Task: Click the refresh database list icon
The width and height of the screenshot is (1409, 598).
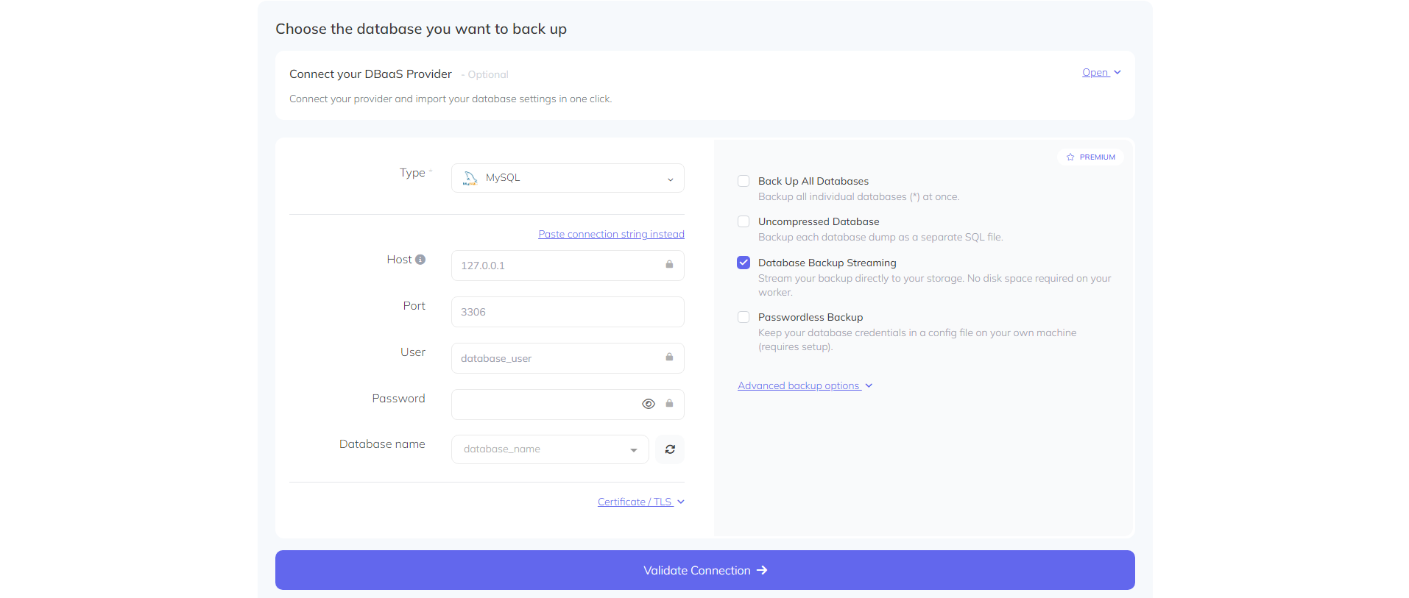Action: click(670, 449)
